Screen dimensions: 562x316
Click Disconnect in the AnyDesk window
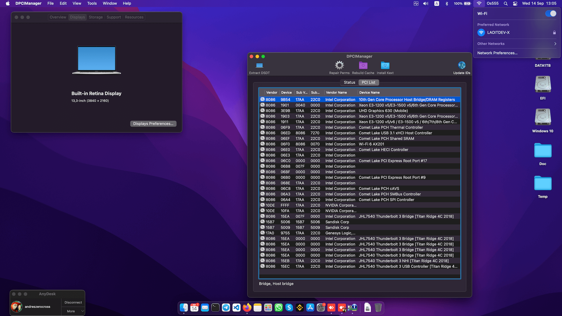[x=73, y=303]
